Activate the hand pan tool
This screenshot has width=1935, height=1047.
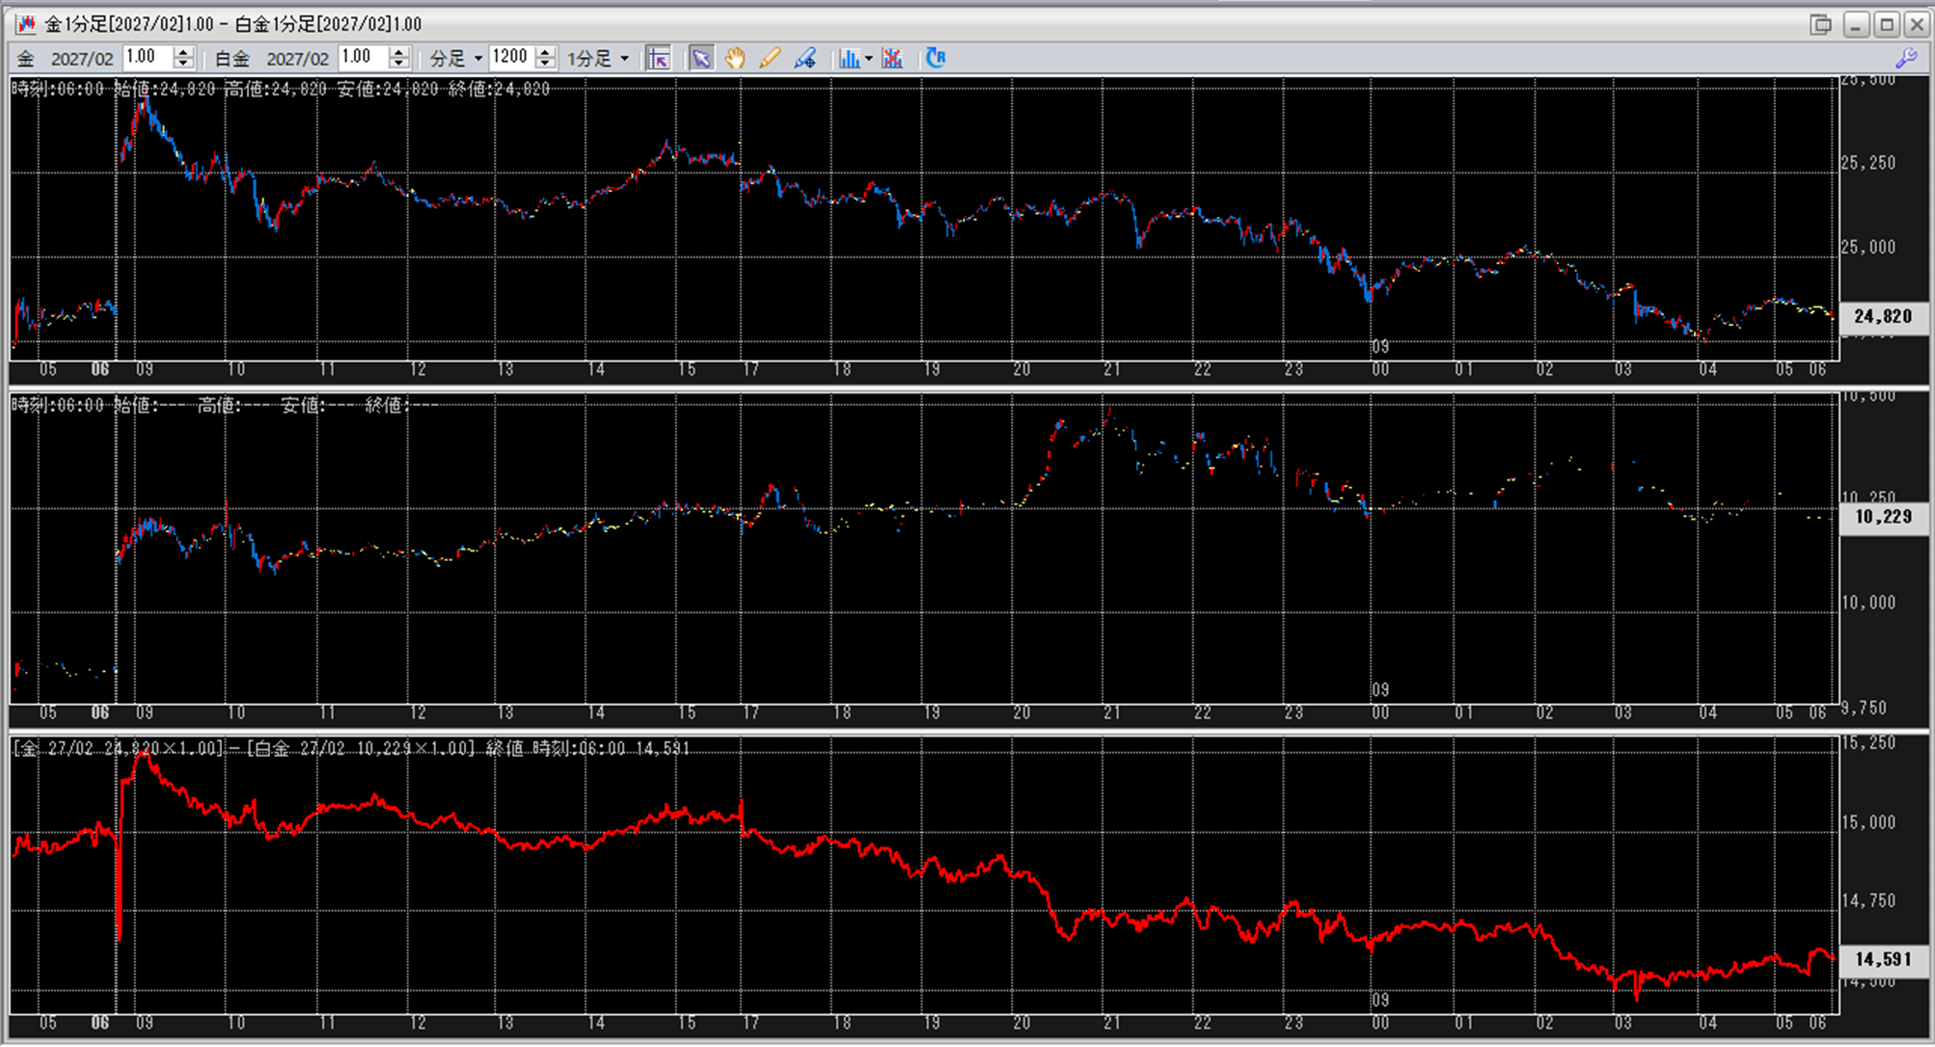[x=735, y=59]
